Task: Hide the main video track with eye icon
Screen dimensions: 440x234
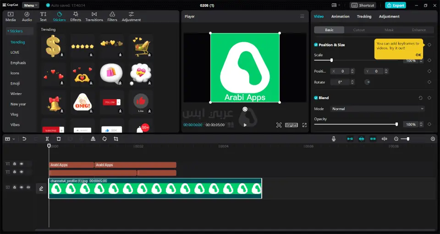Action: coord(21,187)
